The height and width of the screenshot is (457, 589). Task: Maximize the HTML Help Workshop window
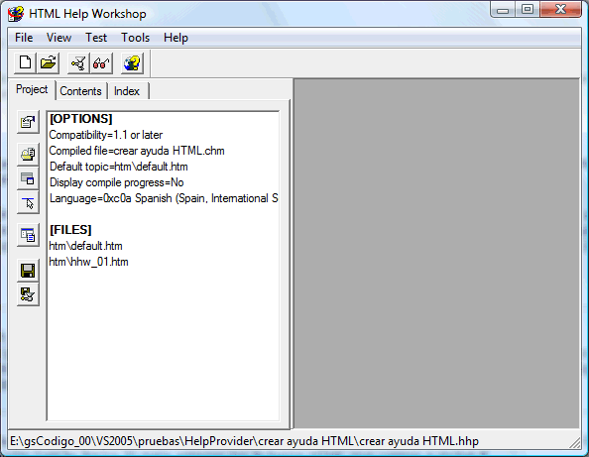(x=527, y=10)
